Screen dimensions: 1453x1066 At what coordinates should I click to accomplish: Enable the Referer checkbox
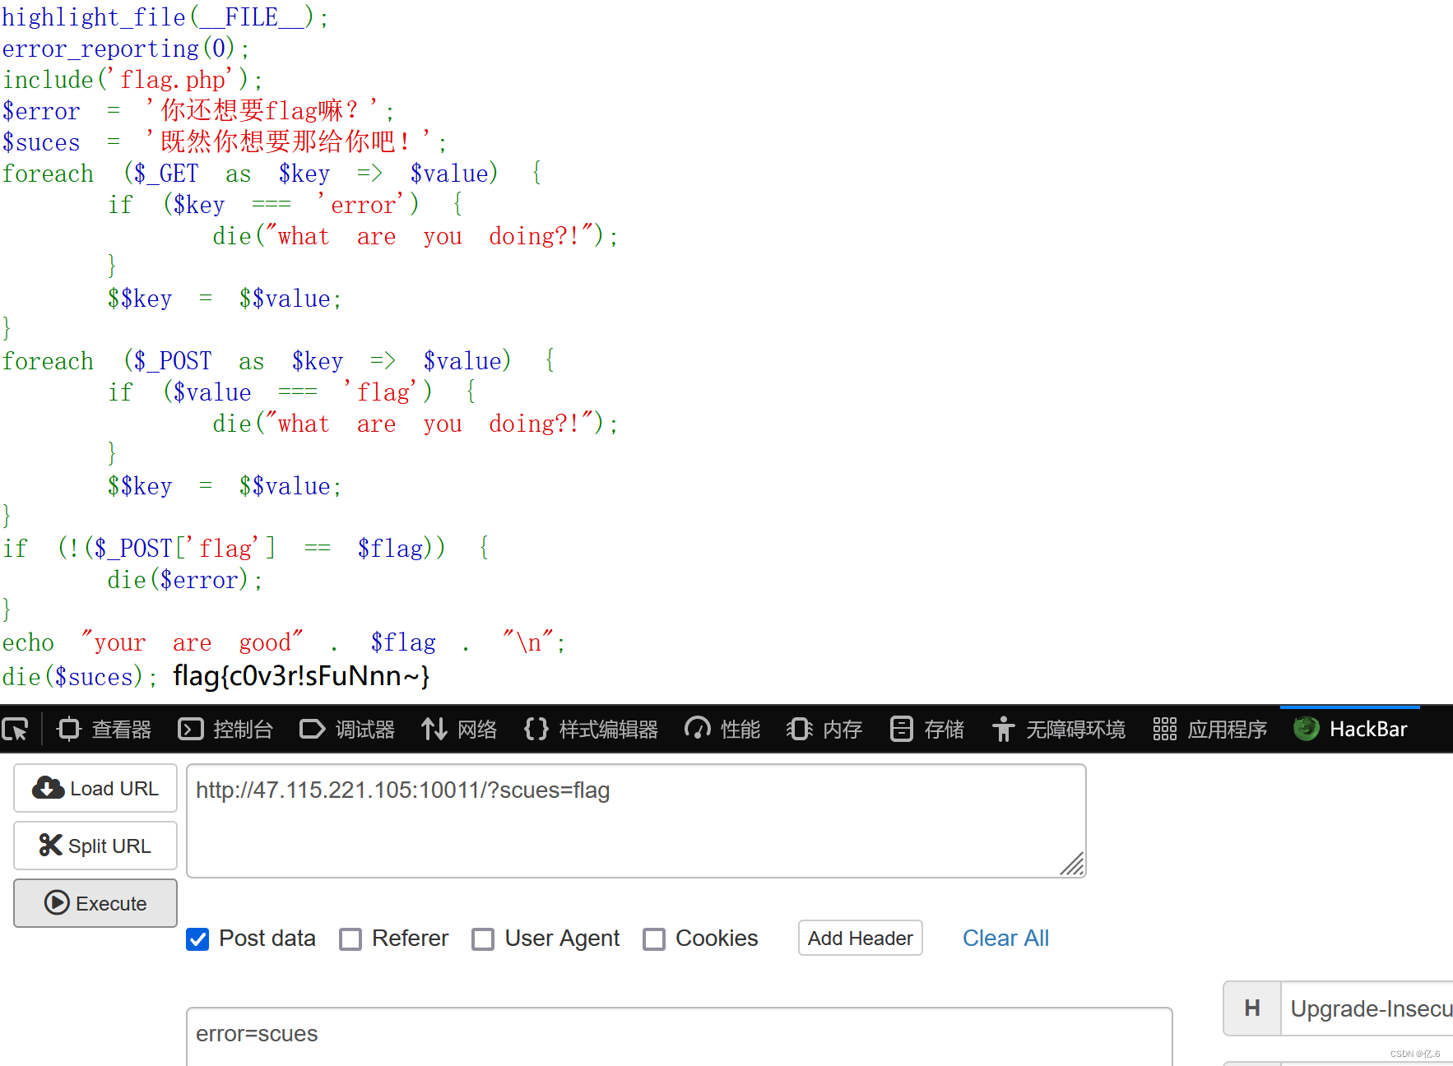coord(350,939)
